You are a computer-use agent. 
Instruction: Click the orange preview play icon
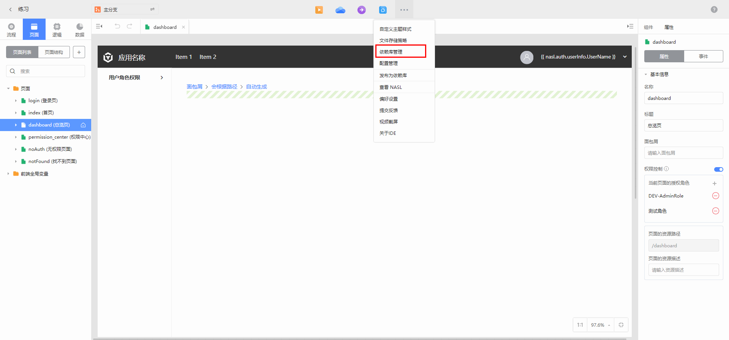coord(319,10)
